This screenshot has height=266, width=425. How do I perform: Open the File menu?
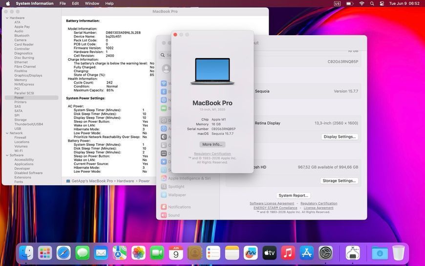click(63, 3)
